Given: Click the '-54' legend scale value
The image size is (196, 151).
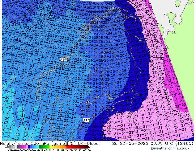Looking at the screenshot, I should (x=10, y=150).
